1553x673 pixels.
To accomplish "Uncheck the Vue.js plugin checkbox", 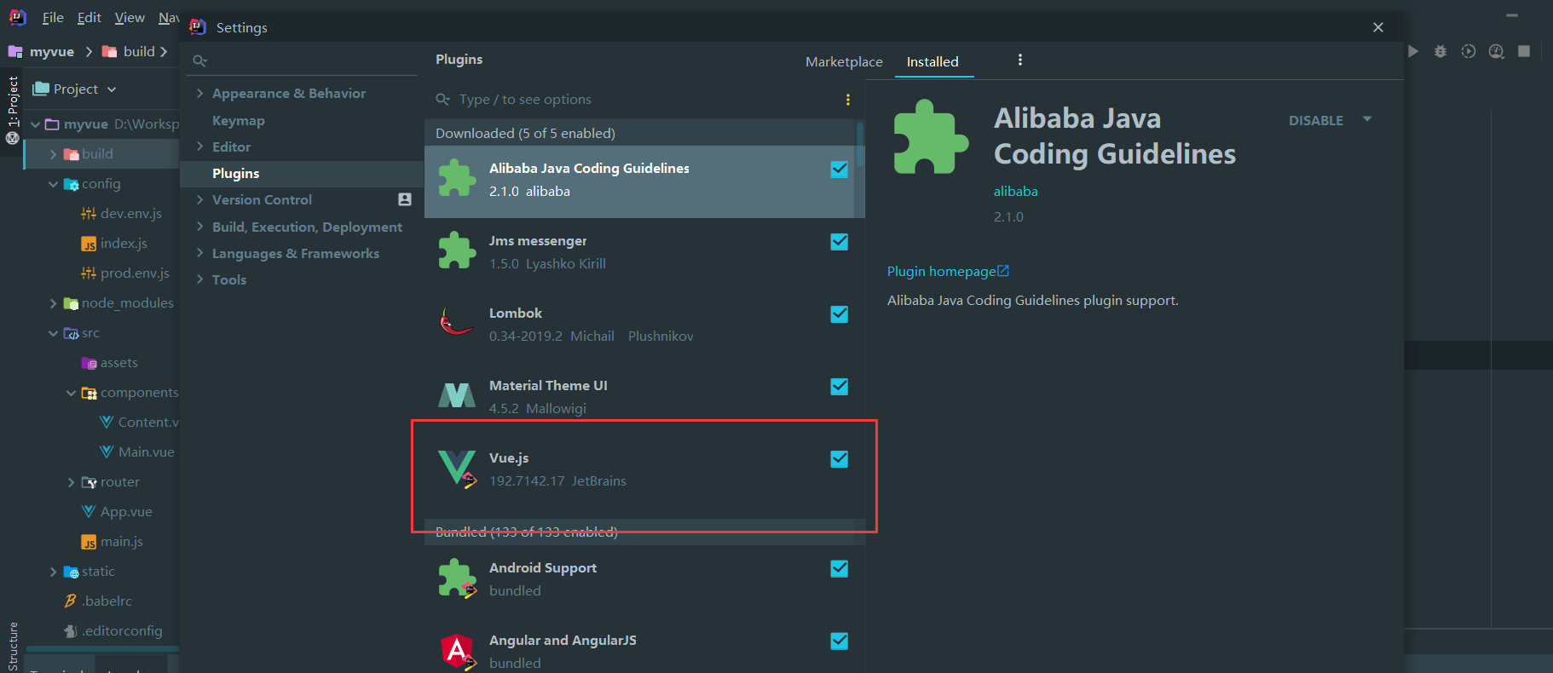I will (x=840, y=459).
